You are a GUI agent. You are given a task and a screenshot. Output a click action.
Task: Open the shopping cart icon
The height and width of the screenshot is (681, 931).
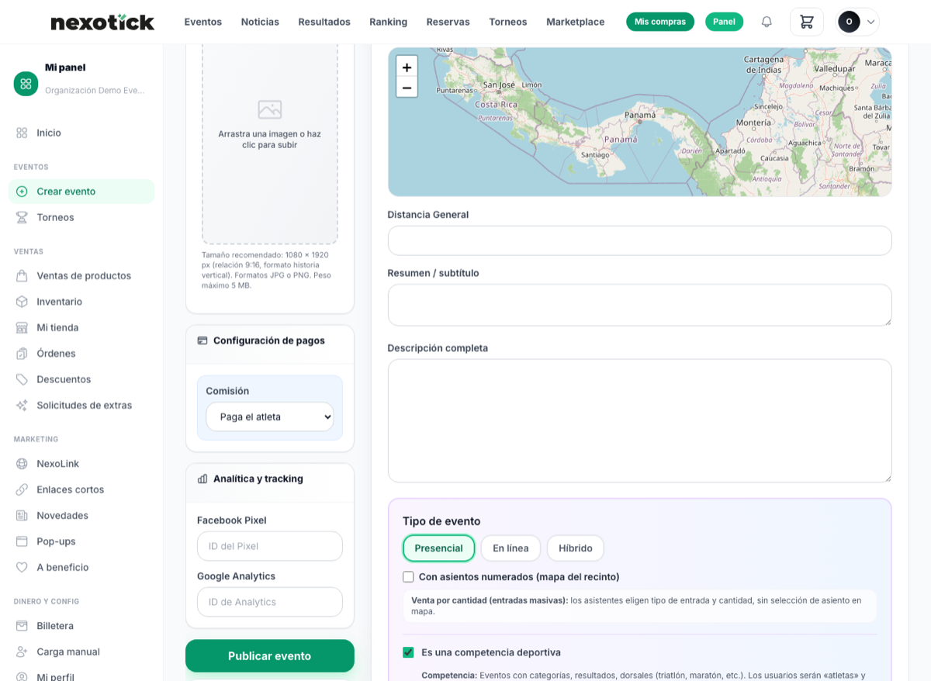coord(807,22)
